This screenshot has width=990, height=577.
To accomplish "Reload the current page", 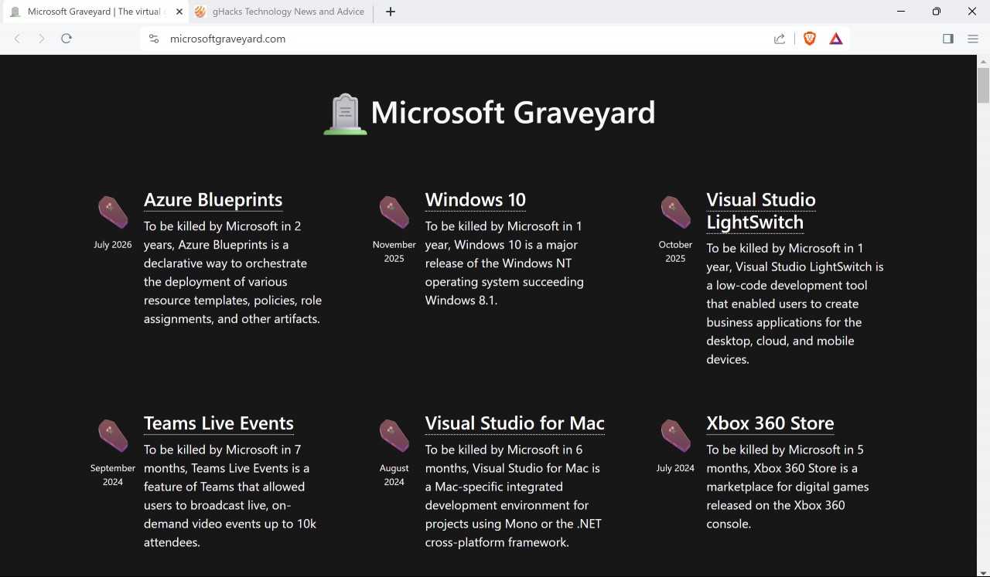I will pos(67,39).
